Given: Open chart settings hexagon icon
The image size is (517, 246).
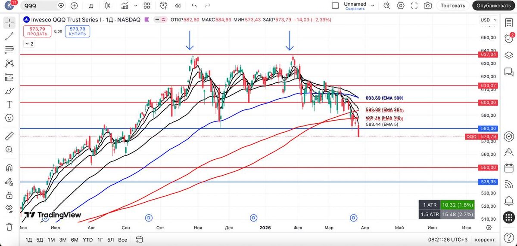Looking at the screenshot, I should [401, 6].
